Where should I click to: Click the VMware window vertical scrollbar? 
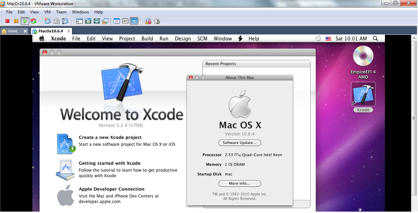(414, 118)
